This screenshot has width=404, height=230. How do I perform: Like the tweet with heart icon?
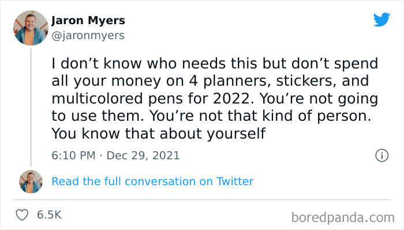(23, 215)
